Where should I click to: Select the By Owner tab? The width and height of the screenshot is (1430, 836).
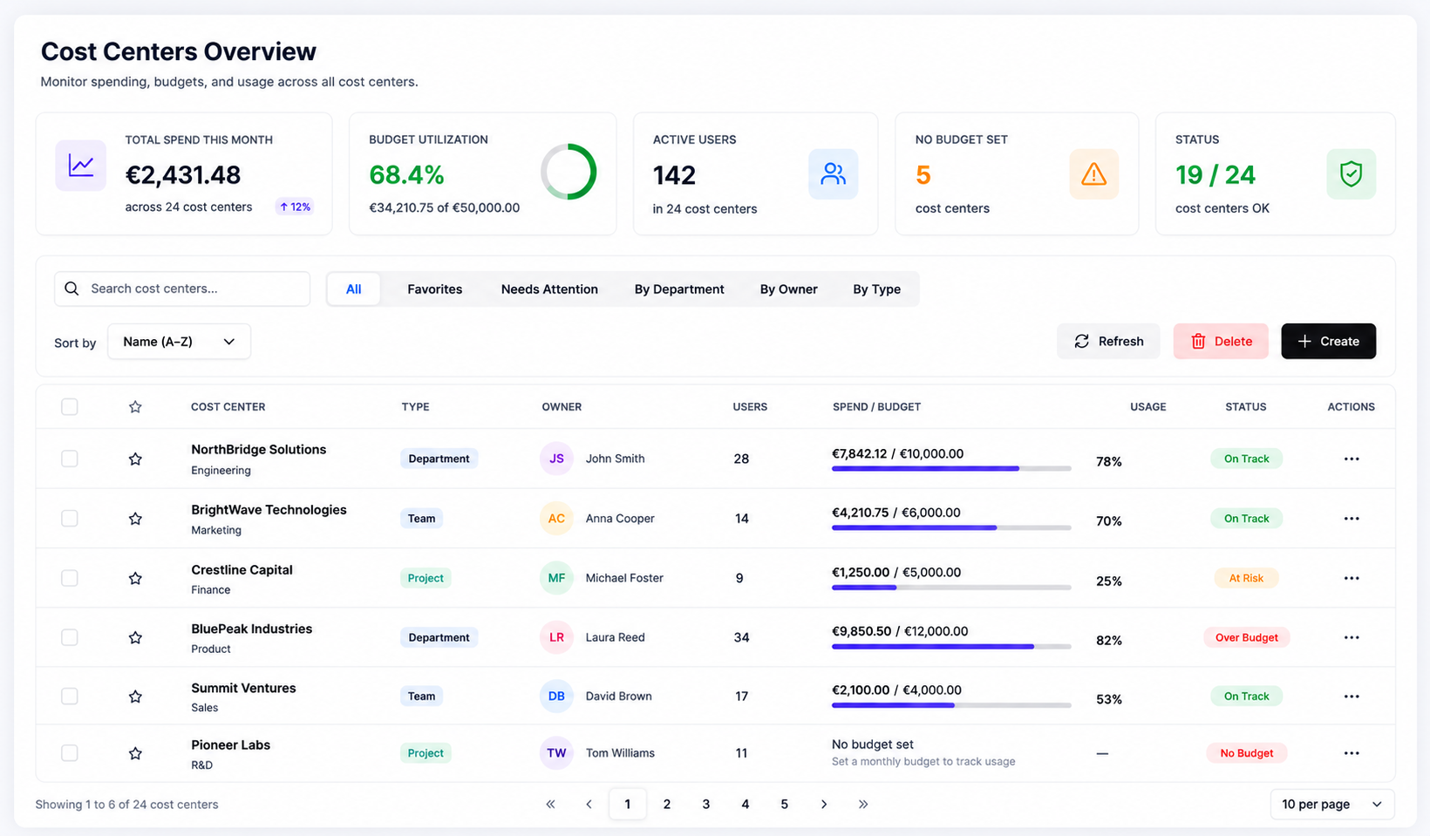(788, 289)
